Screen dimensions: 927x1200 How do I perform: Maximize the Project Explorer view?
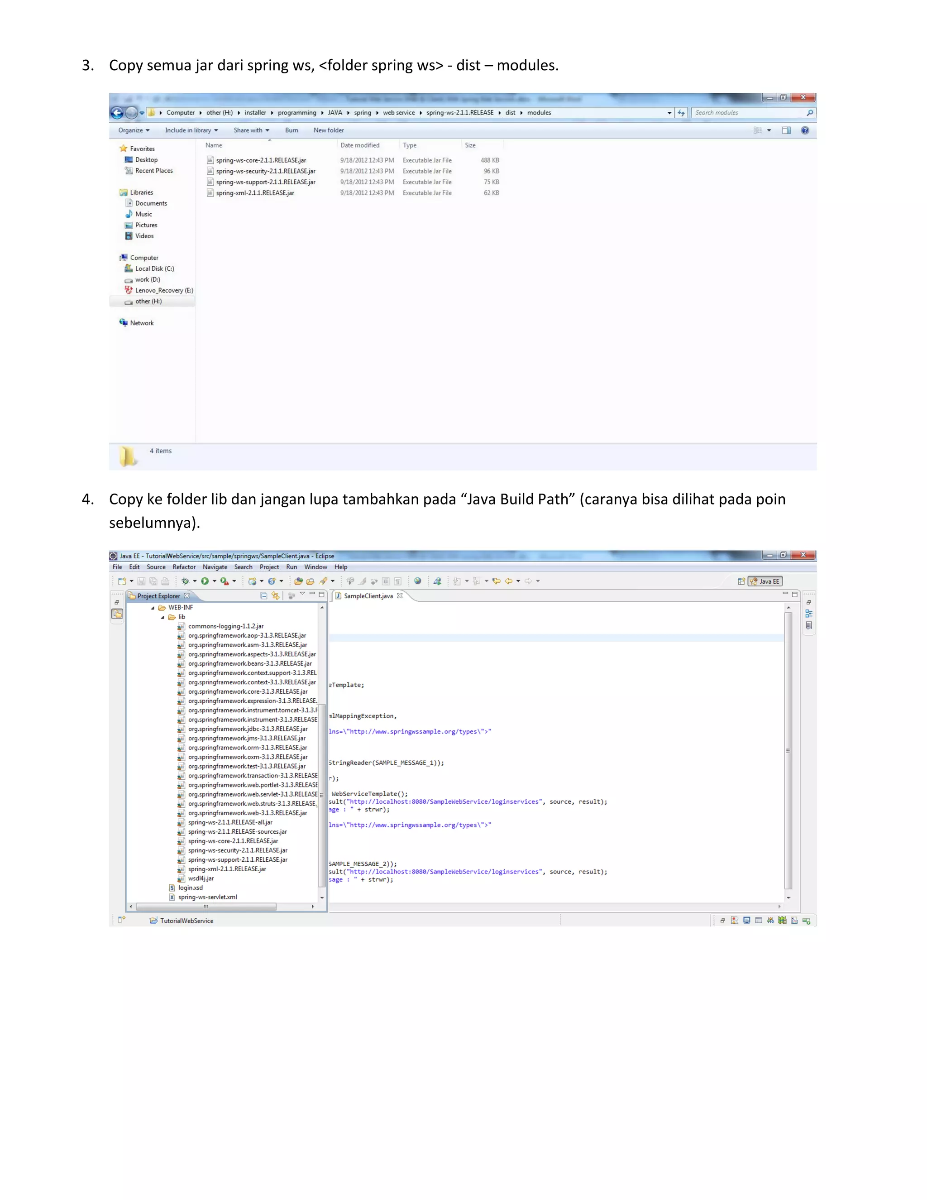pos(322,595)
